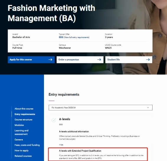Image resolution: width=167 pixels, height=161 pixels.
Task: Visit the Student life page
Action: click(129, 60)
